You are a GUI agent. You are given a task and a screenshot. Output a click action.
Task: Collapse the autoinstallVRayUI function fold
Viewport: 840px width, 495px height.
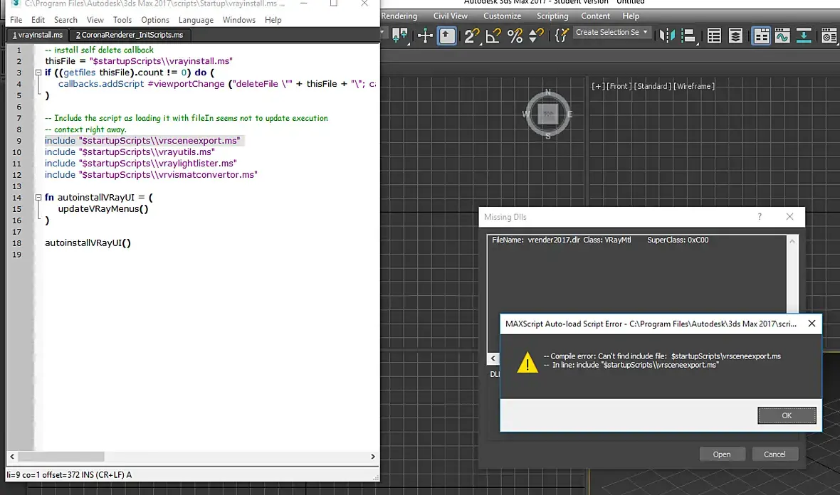click(38, 198)
